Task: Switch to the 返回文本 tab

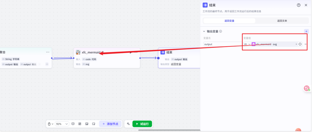Action: pyautogui.click(x=282, y=21)
